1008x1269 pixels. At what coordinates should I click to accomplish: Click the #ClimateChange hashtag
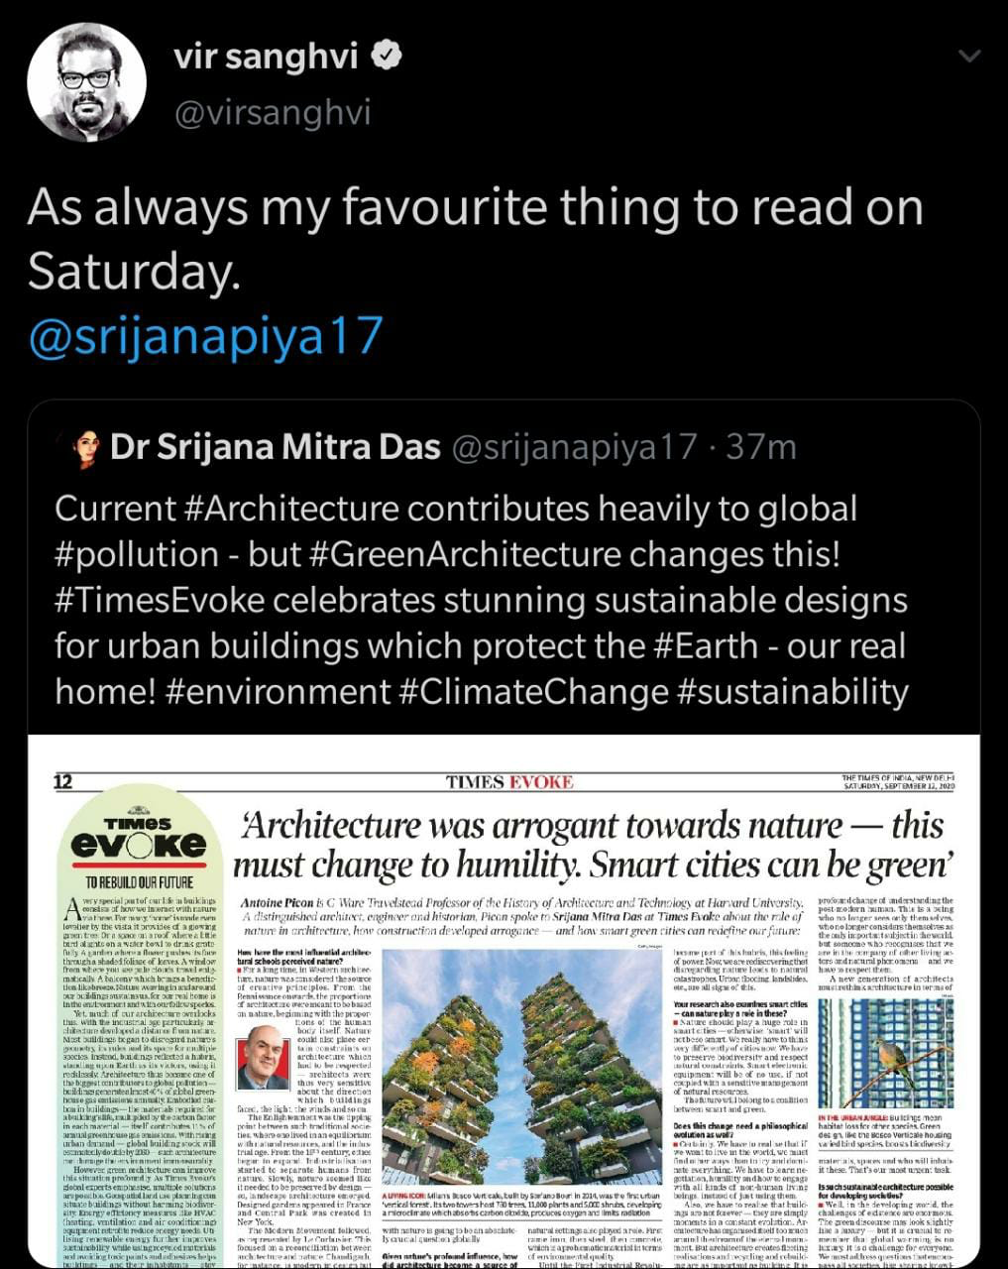pos(534,691)
